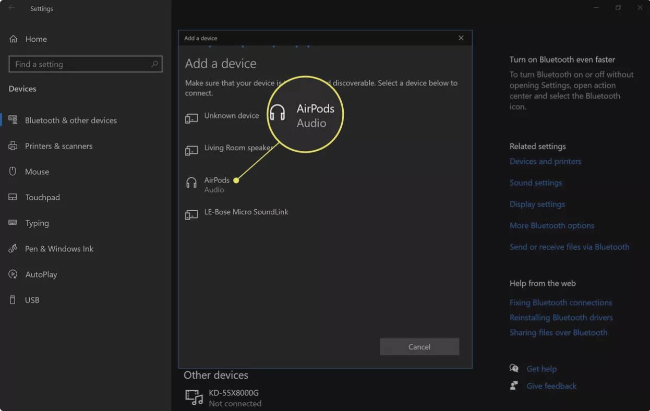
Task: Select the AirPods headphones icon
Action: (191, 183)
